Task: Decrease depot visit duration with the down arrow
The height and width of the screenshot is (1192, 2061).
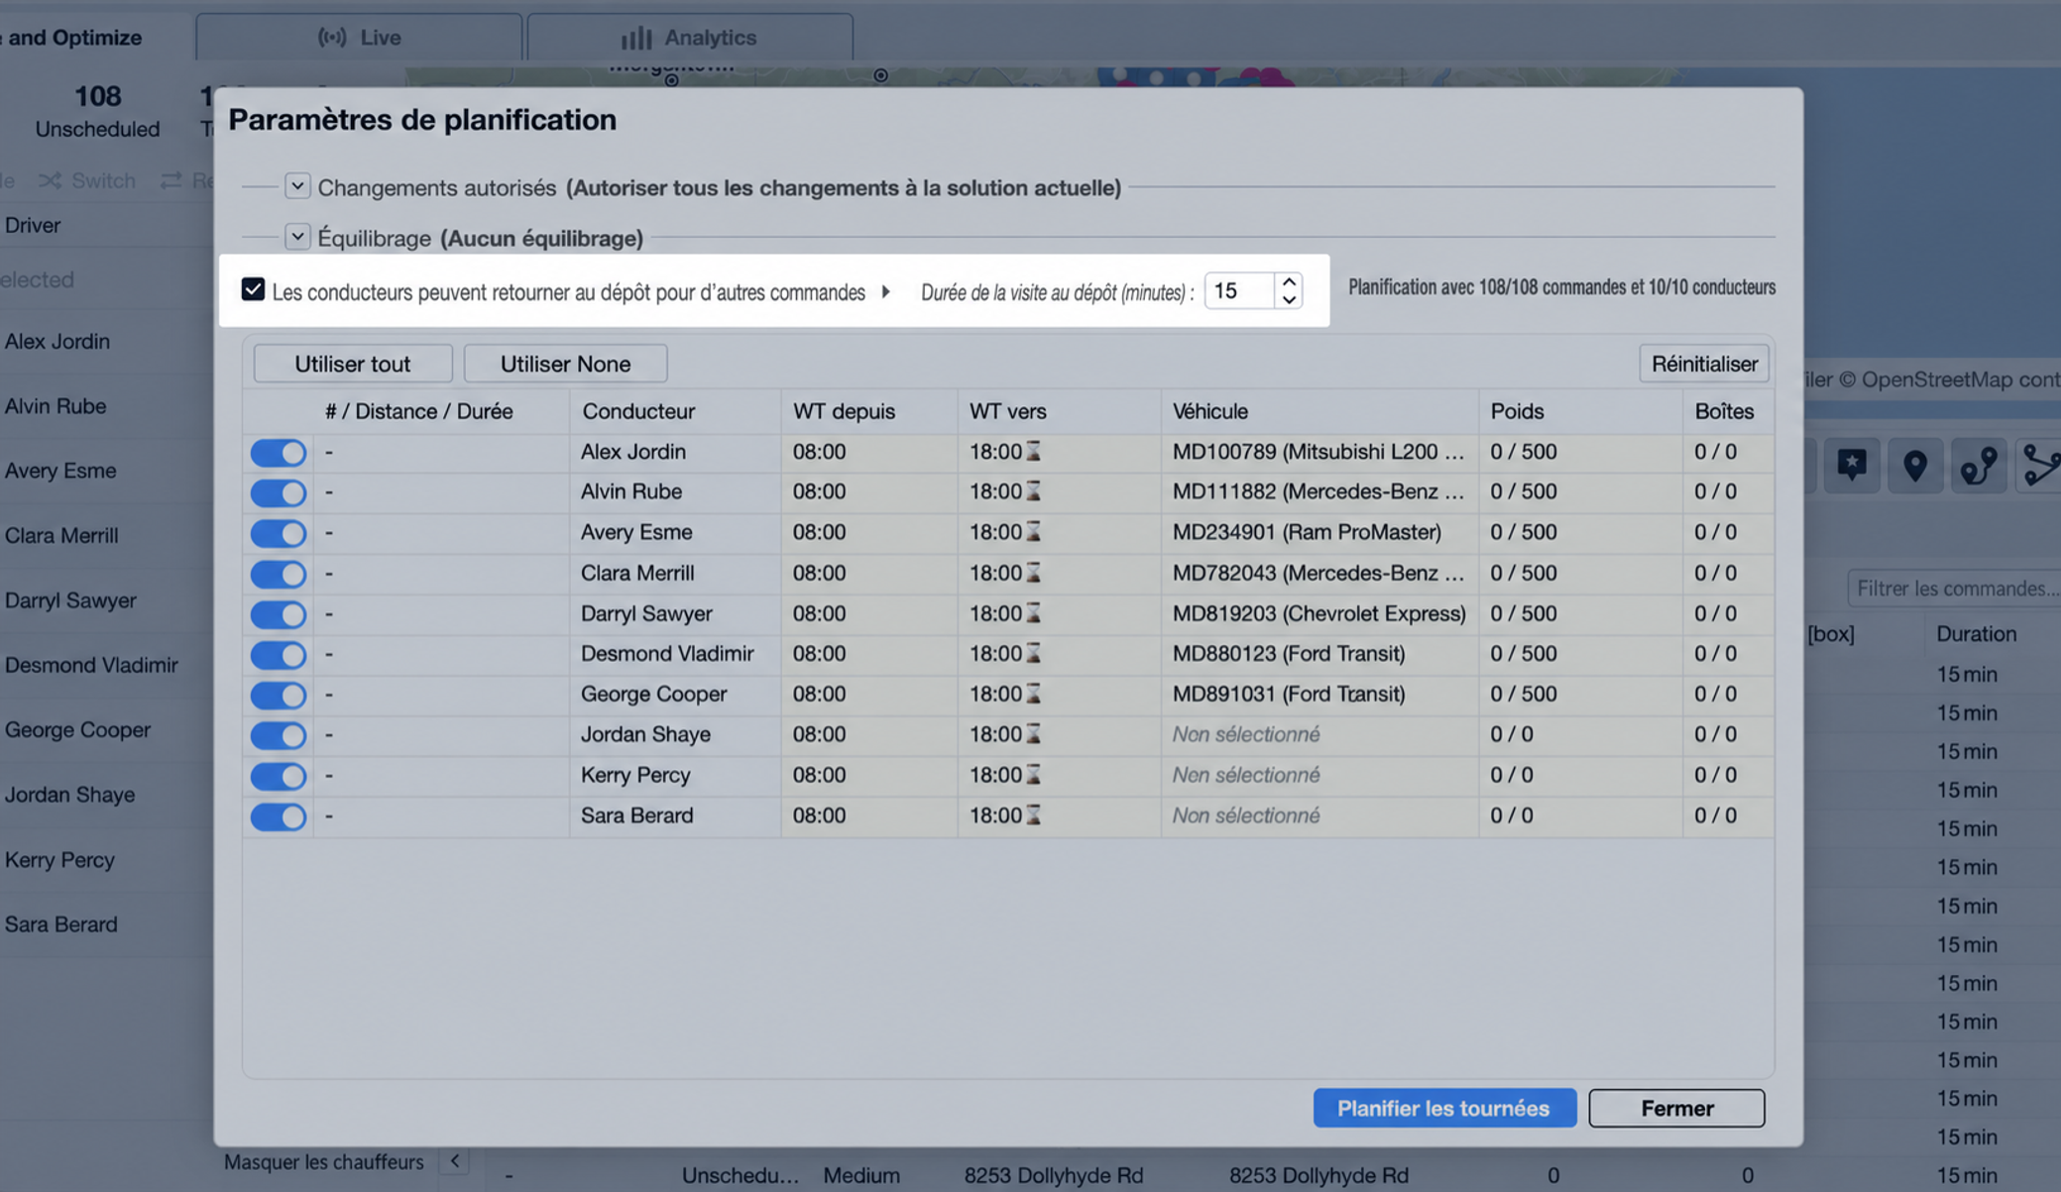Action: (x=1289, y=299)
